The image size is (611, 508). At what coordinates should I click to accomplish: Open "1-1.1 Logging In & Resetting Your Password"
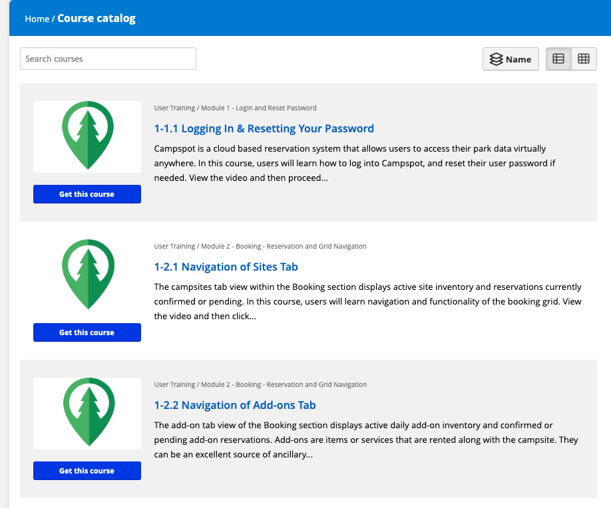[x=262, y=128]
